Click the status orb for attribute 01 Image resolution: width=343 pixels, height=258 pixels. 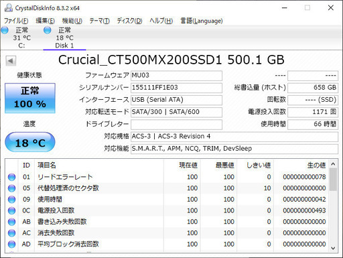click(11, 177)
